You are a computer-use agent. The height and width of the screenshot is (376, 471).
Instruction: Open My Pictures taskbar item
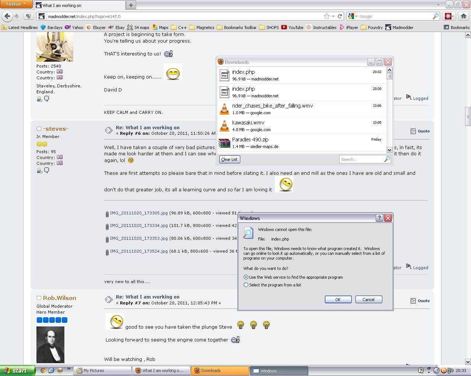pos(102,370)
